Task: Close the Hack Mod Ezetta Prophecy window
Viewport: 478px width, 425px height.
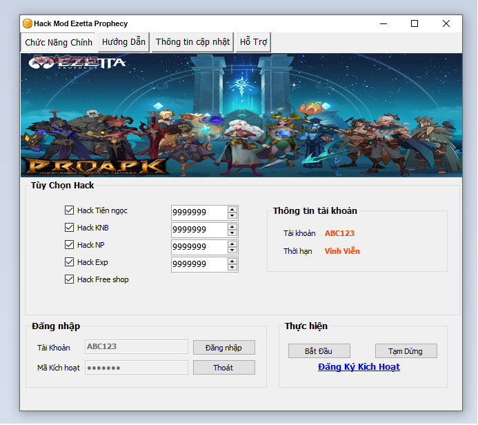Action: point(446,23)
